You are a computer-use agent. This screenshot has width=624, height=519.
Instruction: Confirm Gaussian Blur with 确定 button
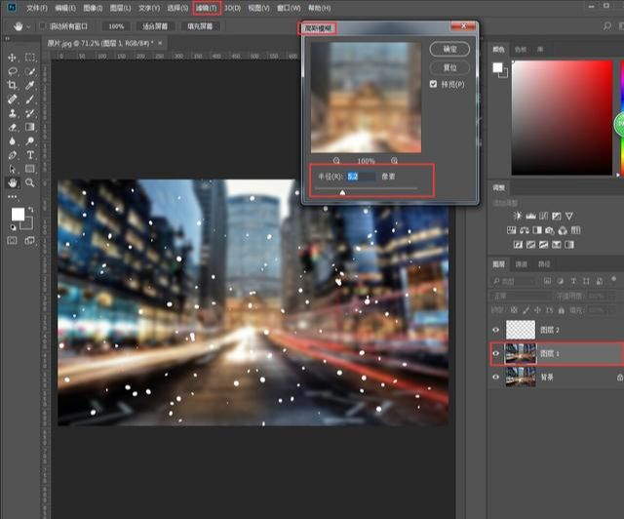tap(449, 49)
